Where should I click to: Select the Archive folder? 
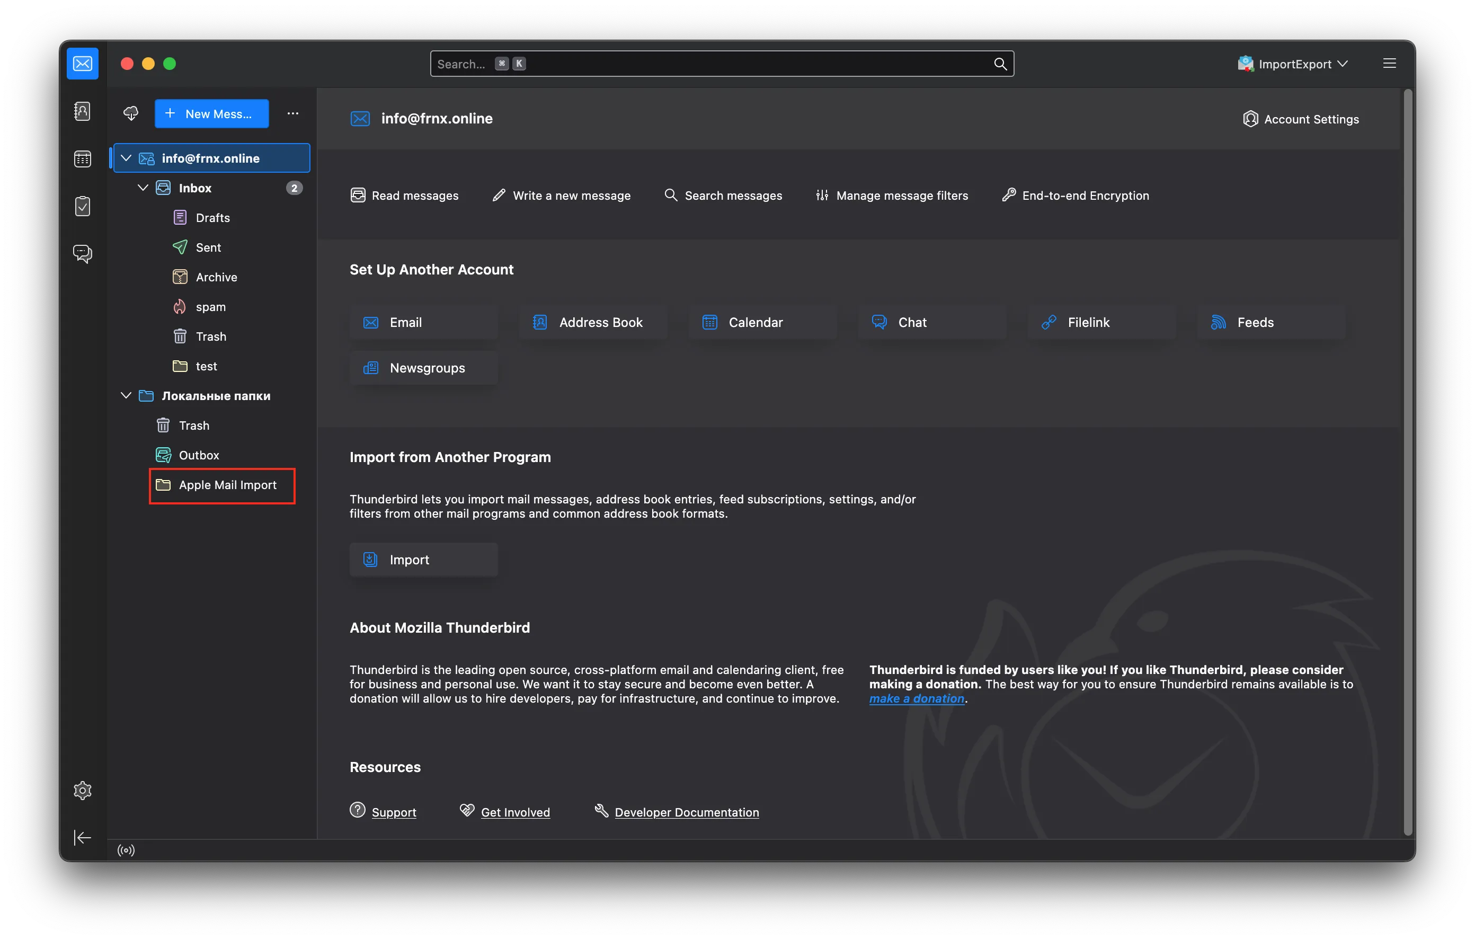[x=212, y=277]
